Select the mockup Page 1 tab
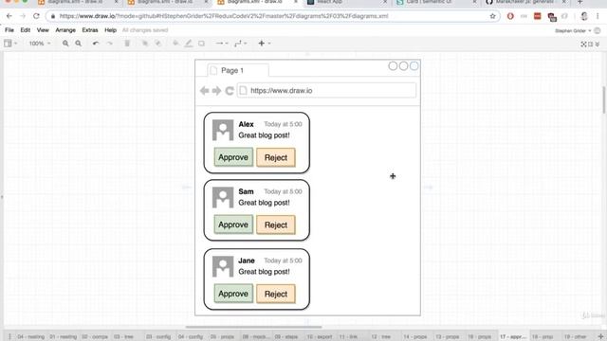Viewport: 607px width, 341px height. [238, 70]
